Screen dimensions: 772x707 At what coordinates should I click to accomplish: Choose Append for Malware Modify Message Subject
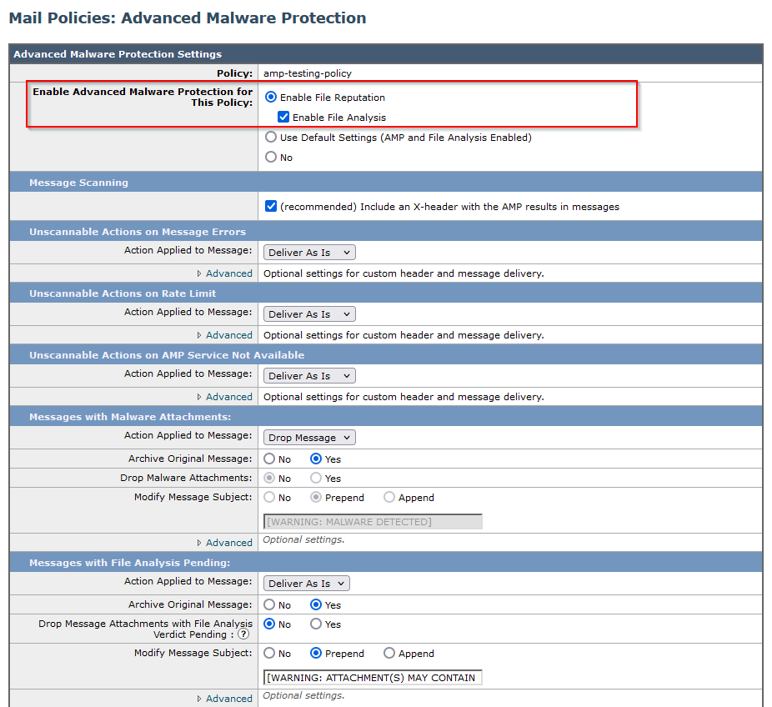click(389, 497)
